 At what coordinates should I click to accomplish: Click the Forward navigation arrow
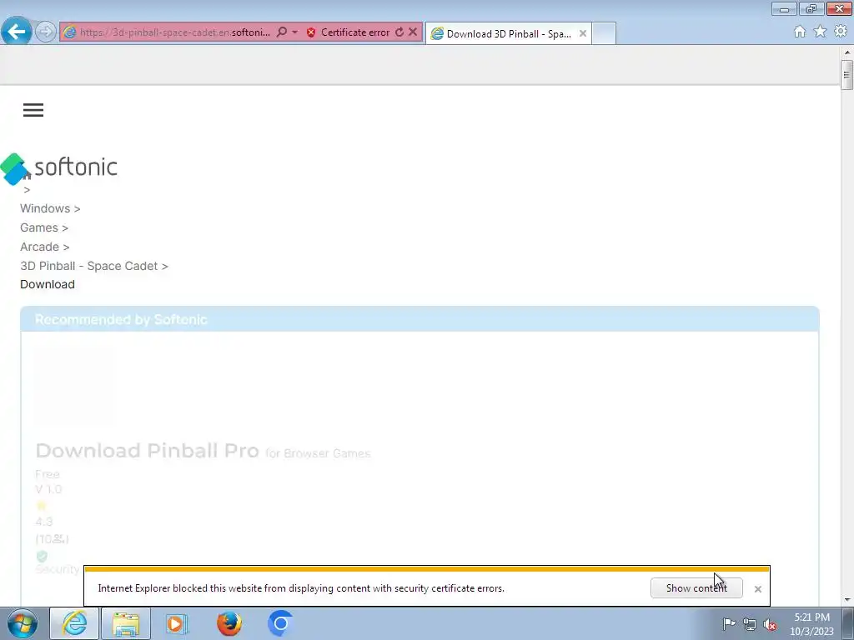point(46,32)
